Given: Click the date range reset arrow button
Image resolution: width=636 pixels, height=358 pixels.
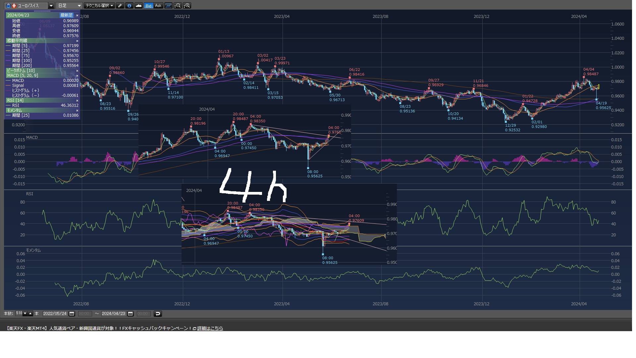Looking at the screenshot, I should click(158, 314).
